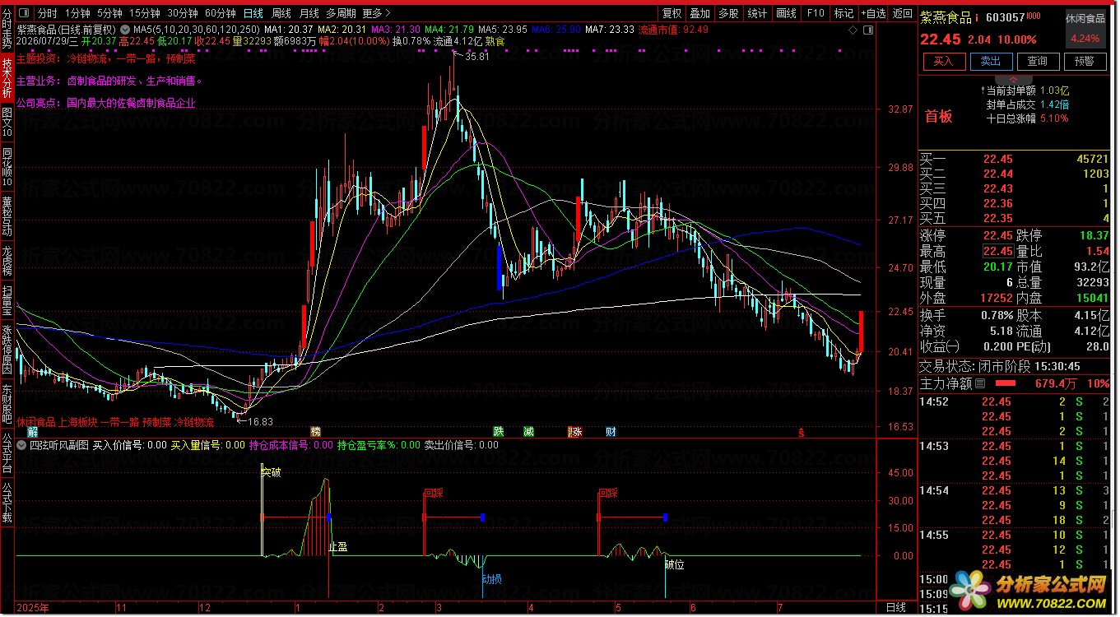Open the 同花顺10 sidebar tab
Screen dimensions: 1120x617
(7, 166)
